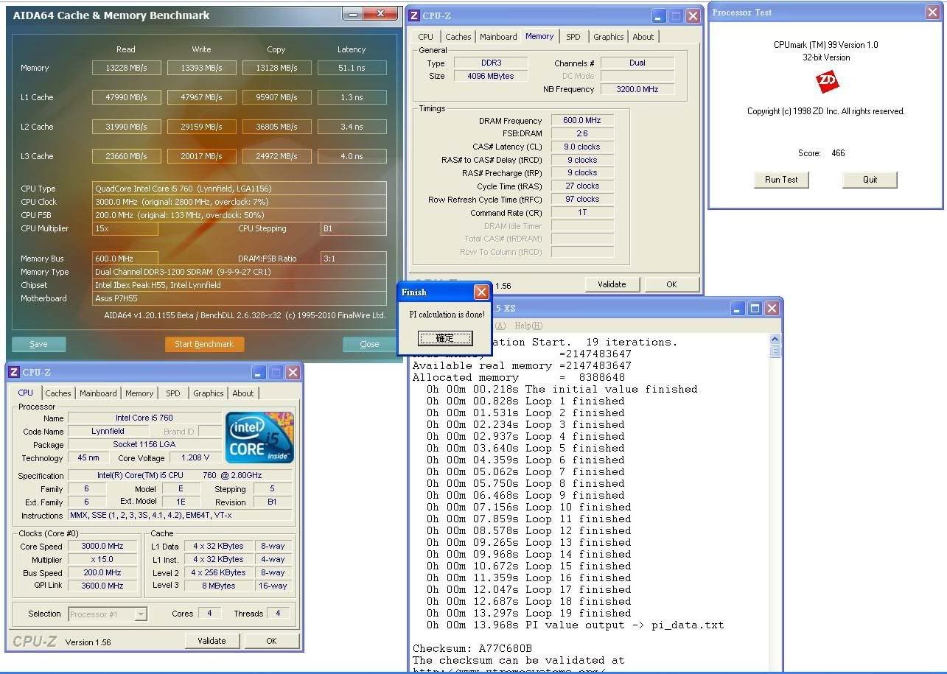
Task: Minimize the AIDA64 benchmark window
Action: [x=352, y=14]
